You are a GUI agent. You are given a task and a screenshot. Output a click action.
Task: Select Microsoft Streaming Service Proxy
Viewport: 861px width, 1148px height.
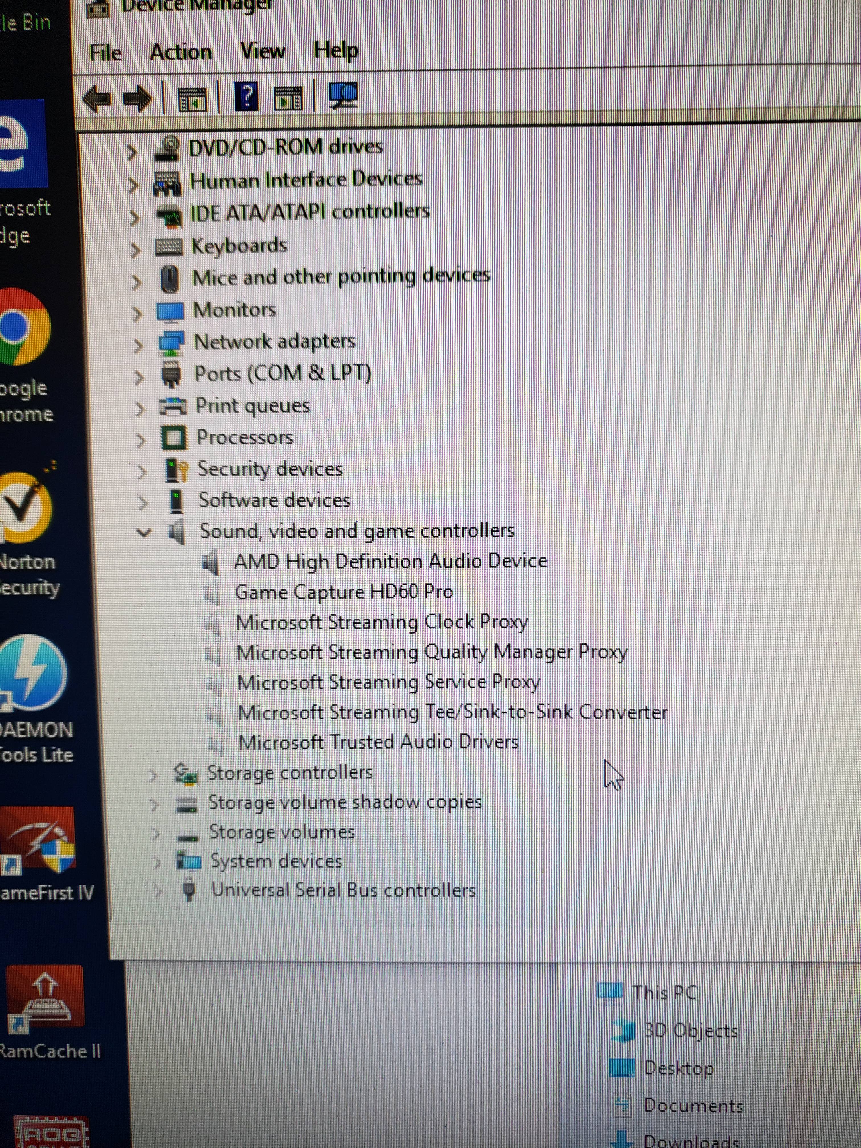[x=389, y=682]
